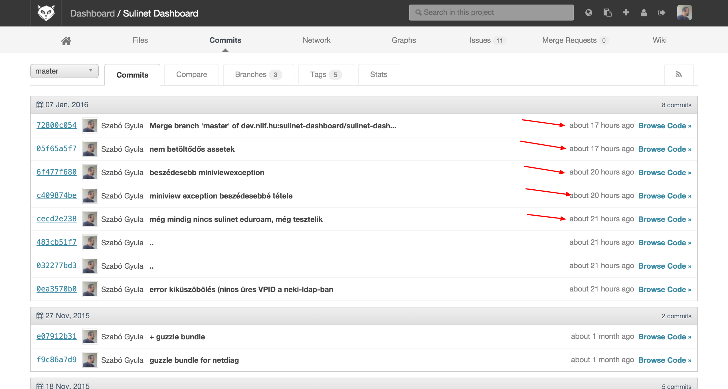The image size is (728, 389).
Task: Browse Code for commit 0ea3570b0
Action: tap(665, 289)
